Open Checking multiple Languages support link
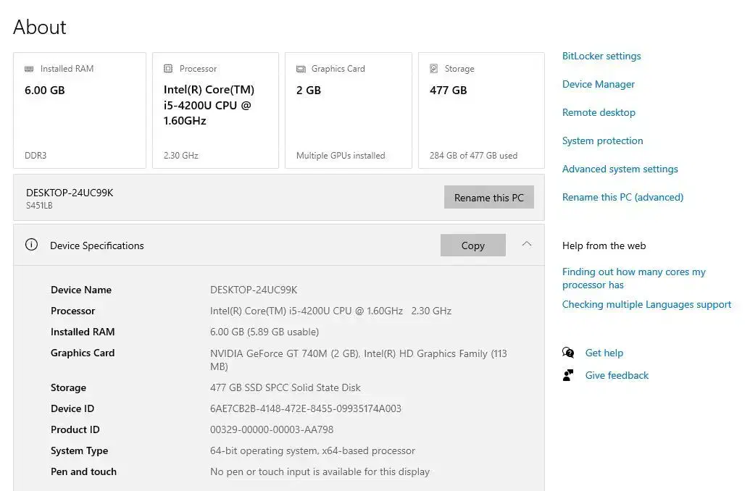This screenshot has height=491, width=750. 646,304
